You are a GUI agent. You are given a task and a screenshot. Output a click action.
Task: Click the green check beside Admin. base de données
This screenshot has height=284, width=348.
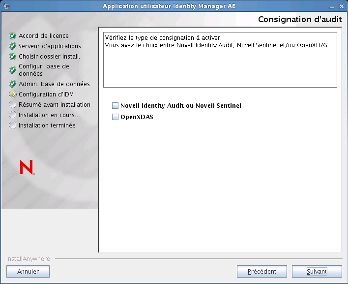click(x=13, y=84)
